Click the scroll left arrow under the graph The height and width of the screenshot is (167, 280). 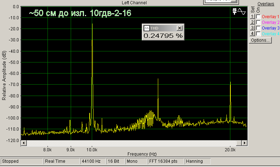(x=24, y=143)
